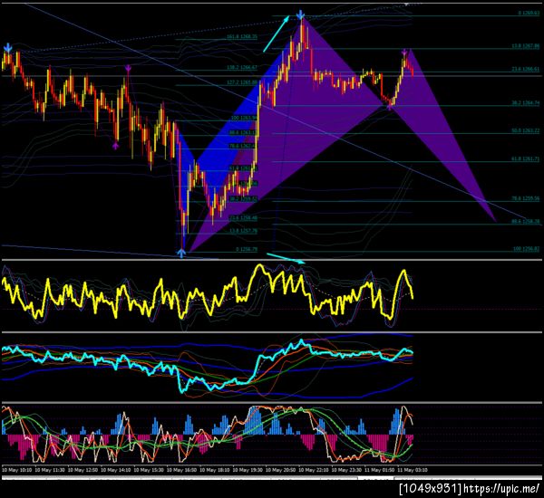Click the 10 May 22:10 time axis label
This screenshot has height=498, width=544.
[x=314, y=470]
